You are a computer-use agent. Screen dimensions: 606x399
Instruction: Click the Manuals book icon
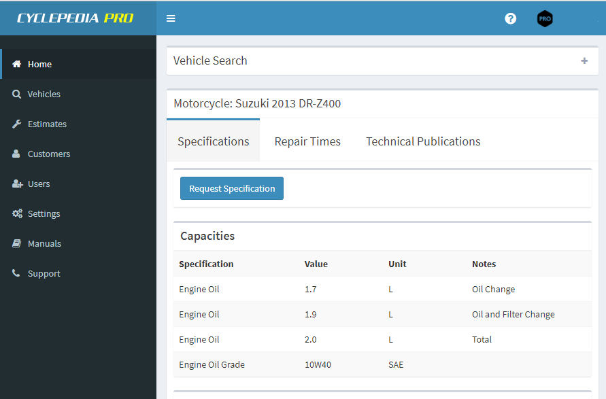[x=16, y=243]
